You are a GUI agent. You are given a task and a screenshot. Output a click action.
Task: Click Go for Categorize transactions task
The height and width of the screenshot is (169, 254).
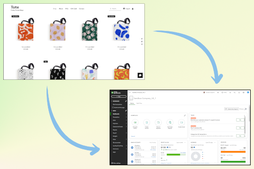(x=240, y=136)
